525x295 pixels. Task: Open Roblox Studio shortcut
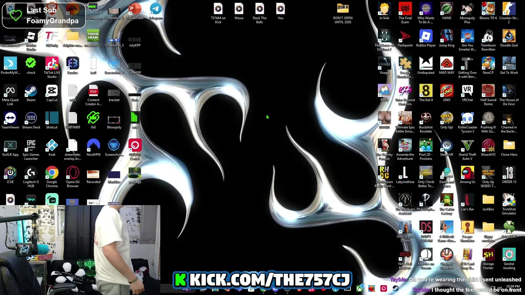31,41
